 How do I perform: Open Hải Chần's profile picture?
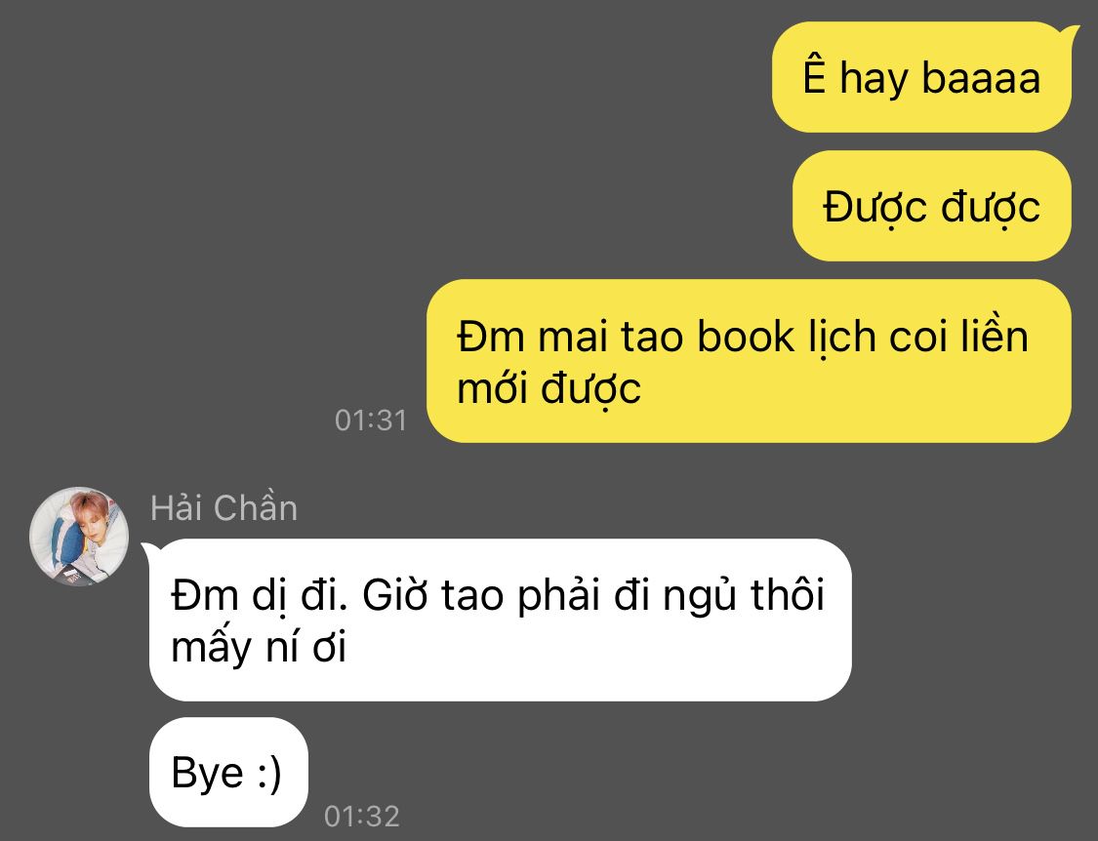click(79, 536)
